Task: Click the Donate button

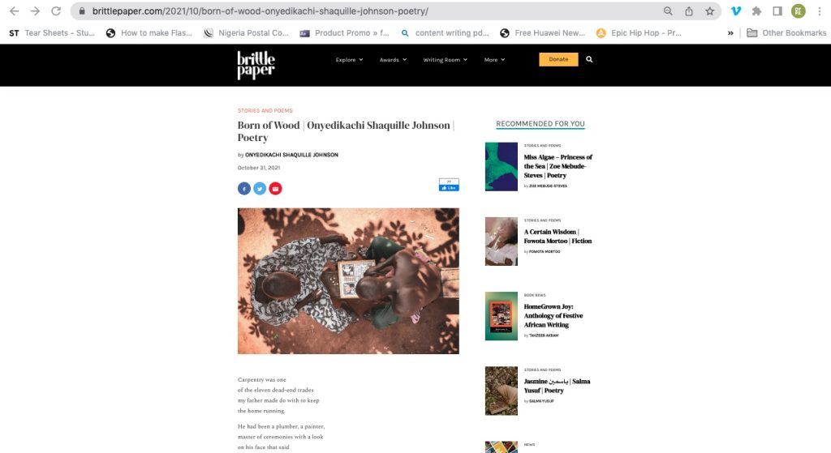Action: point(558,59)
